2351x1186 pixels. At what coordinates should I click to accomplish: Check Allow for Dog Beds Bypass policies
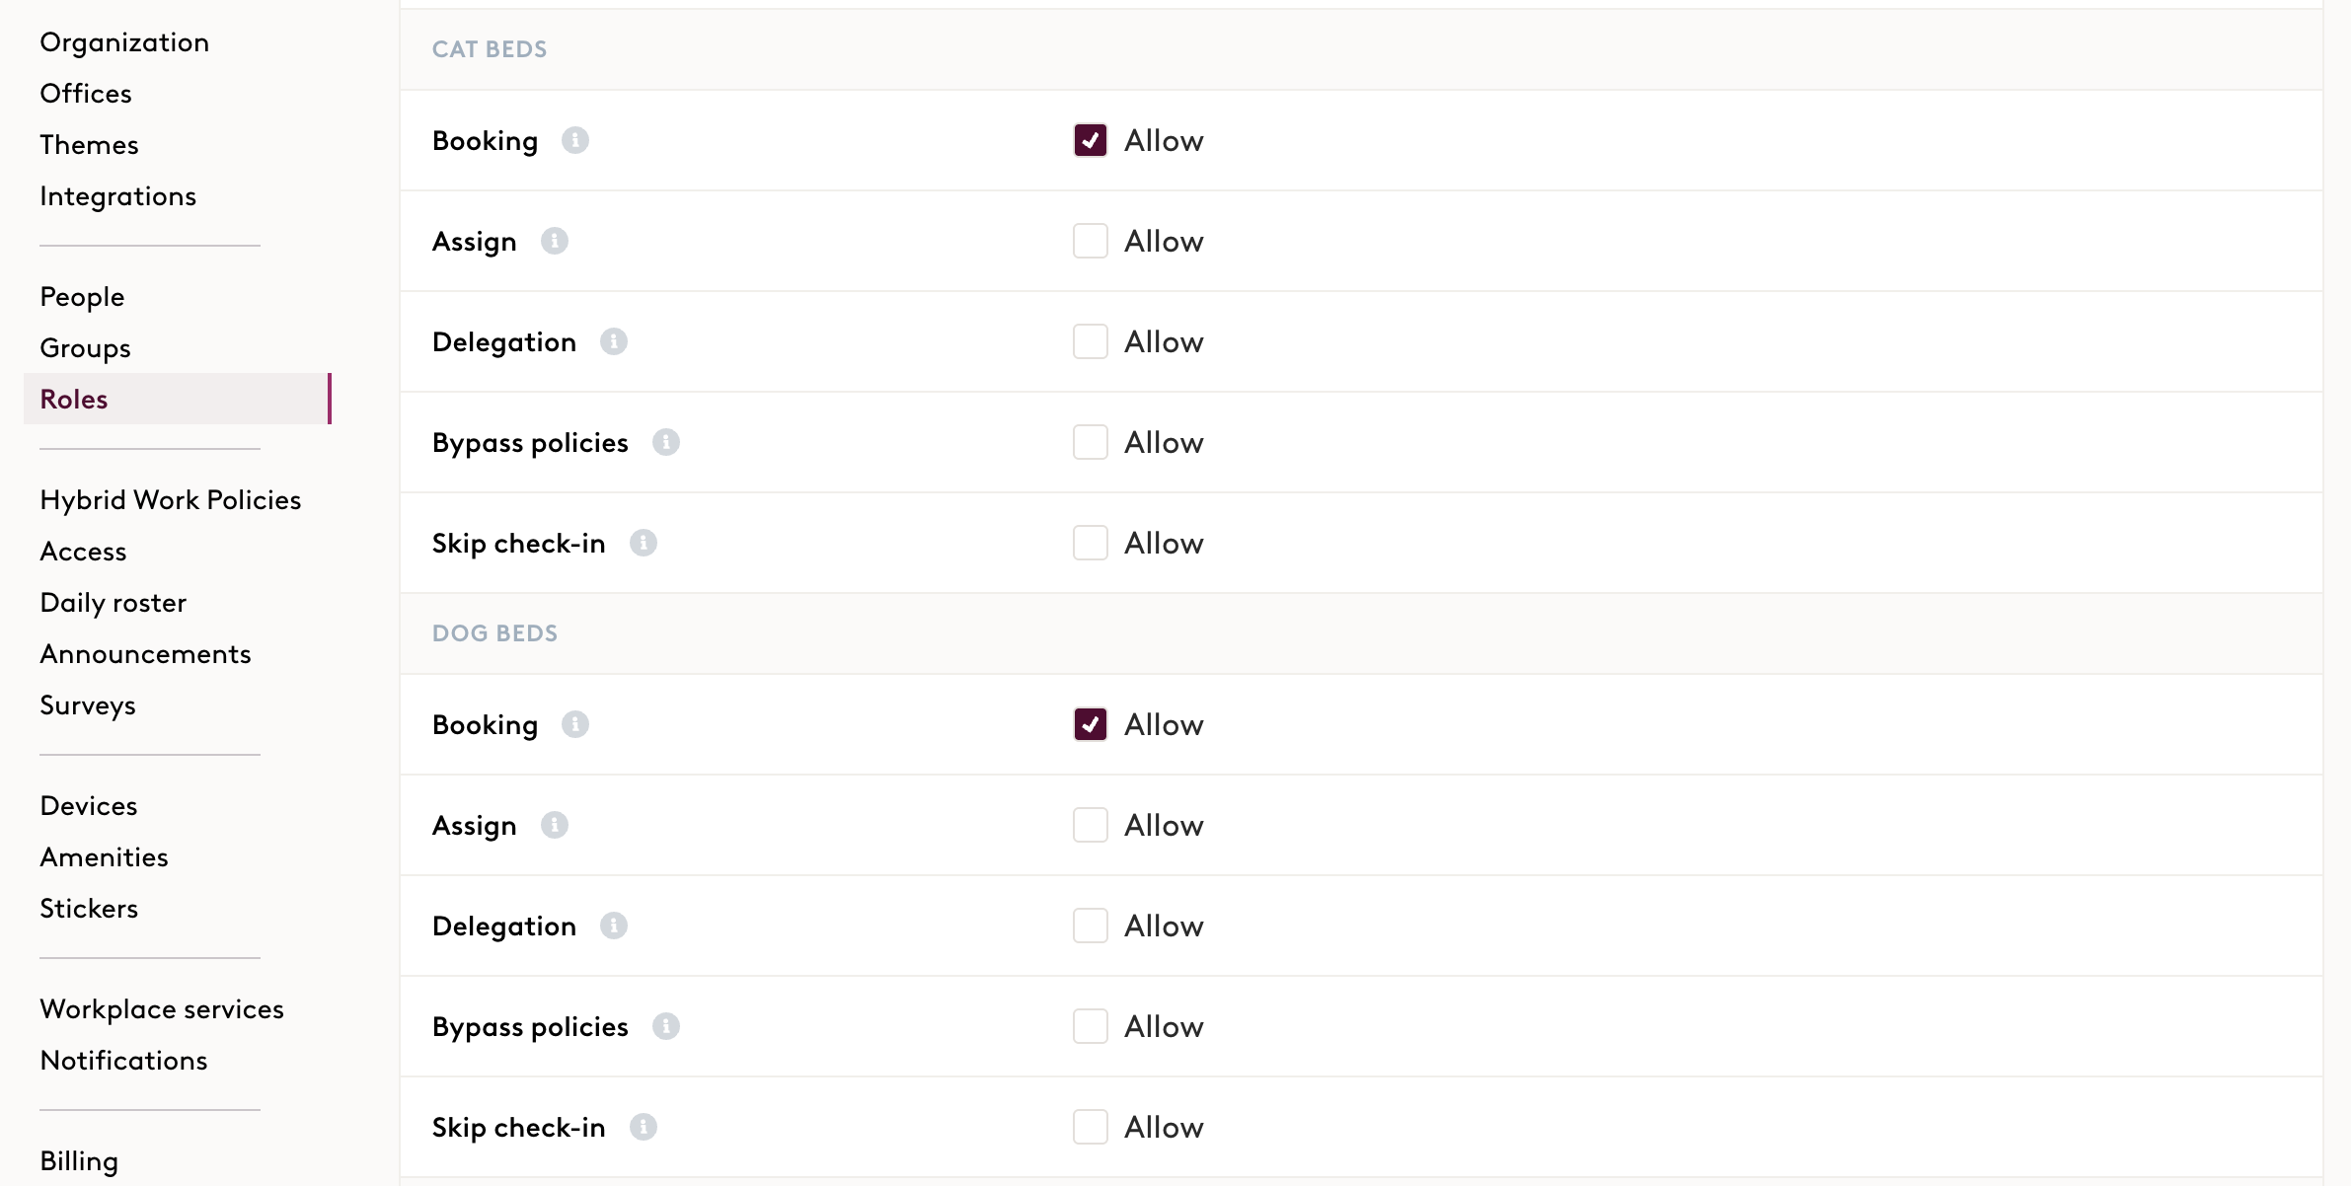pos(1091,1027)
